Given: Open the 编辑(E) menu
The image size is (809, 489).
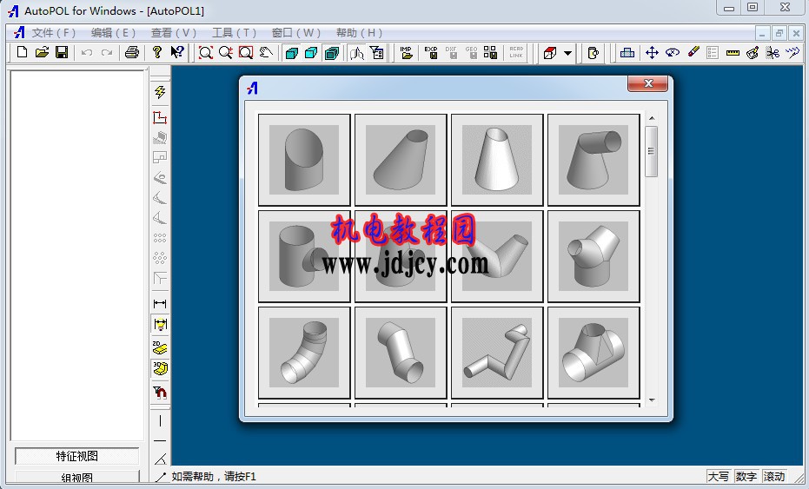Looking at the screenshot, I should (113, 33).
